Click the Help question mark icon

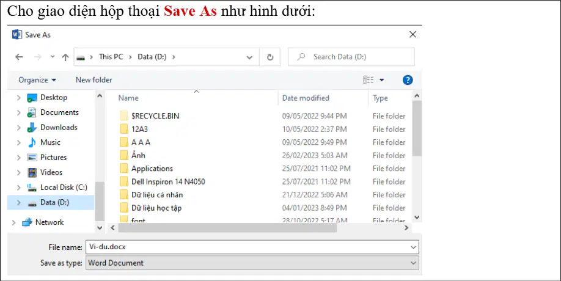[x=408, y=80]
